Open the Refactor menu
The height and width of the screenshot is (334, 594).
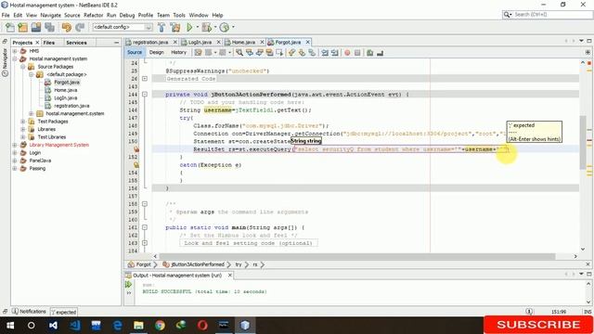[93, 15]
